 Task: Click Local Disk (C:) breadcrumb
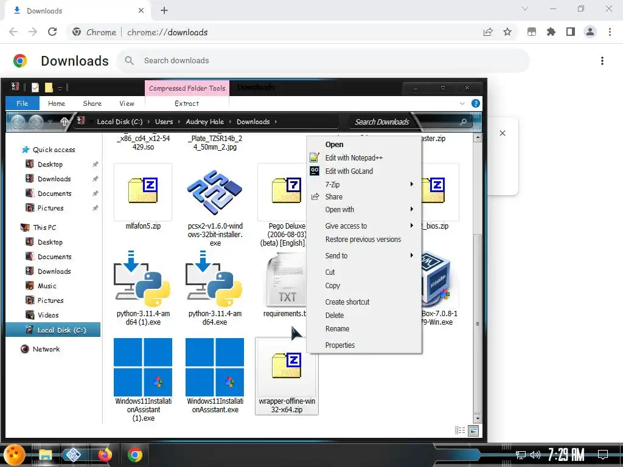click(x=120, y=122)
